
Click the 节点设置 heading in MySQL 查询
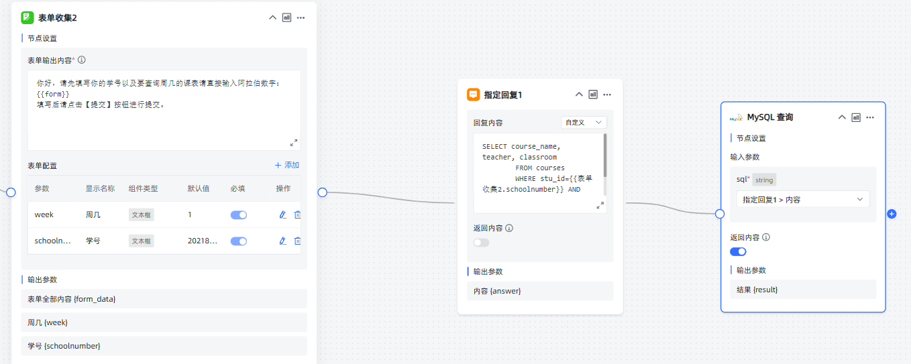pos(751,138)
